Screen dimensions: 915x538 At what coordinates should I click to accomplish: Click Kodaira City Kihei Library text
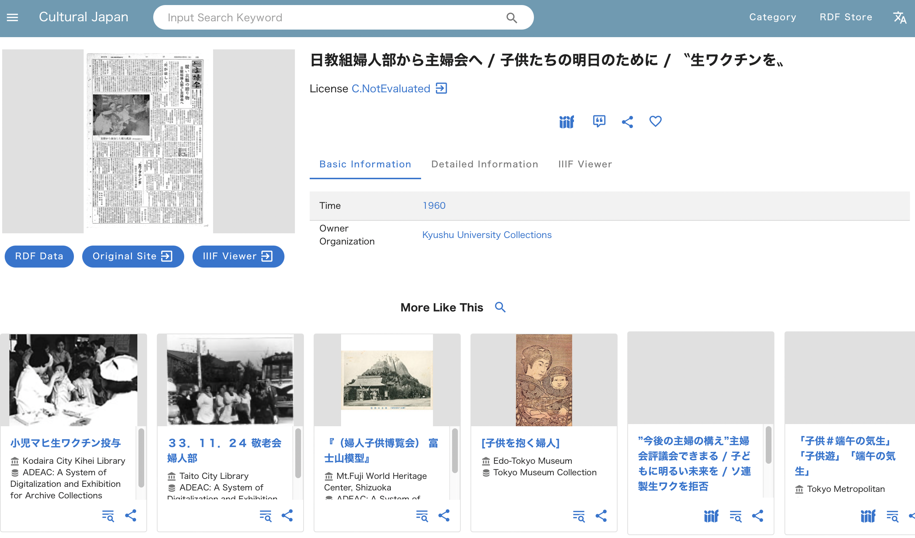74,460
